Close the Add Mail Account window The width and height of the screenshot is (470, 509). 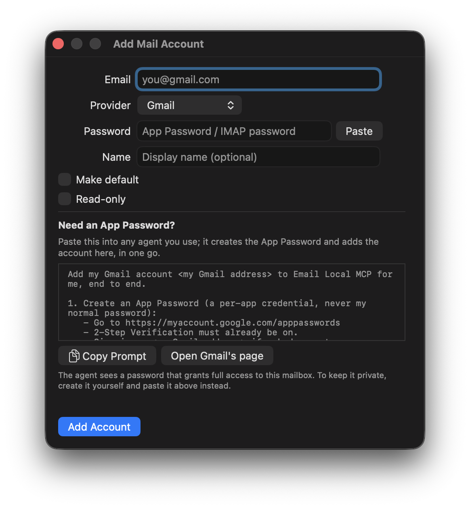tap(58, 44)
